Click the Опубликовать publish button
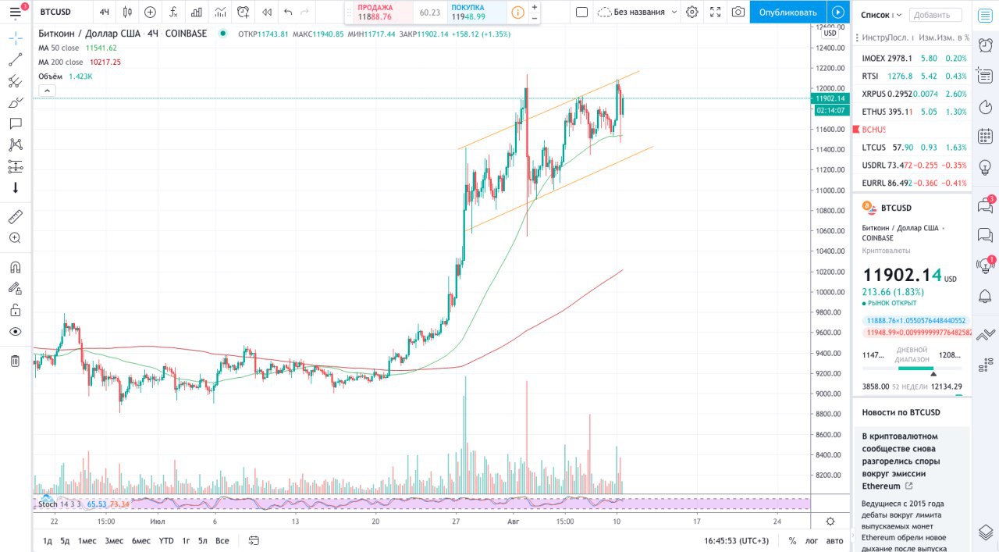Image resolution: width=999 pixels, height=552 pixels. coord(787,12)
